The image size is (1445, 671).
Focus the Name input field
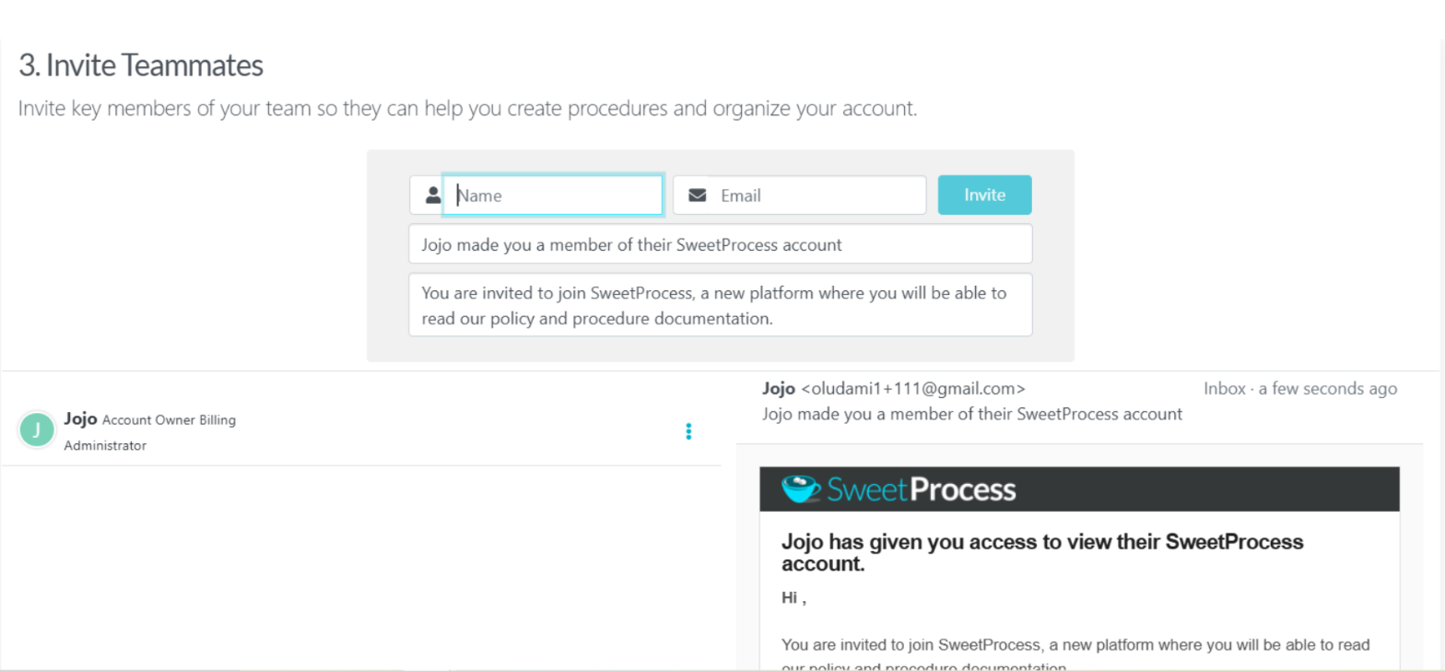pos(553,195)
